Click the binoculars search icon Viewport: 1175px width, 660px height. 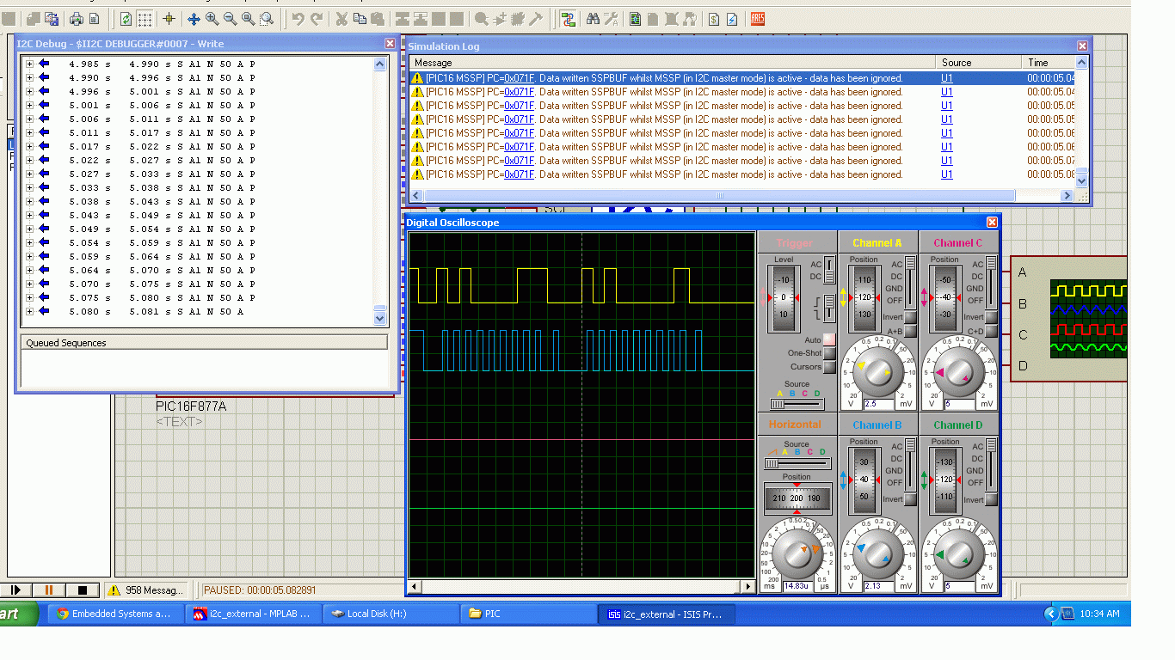click(594, 19)
